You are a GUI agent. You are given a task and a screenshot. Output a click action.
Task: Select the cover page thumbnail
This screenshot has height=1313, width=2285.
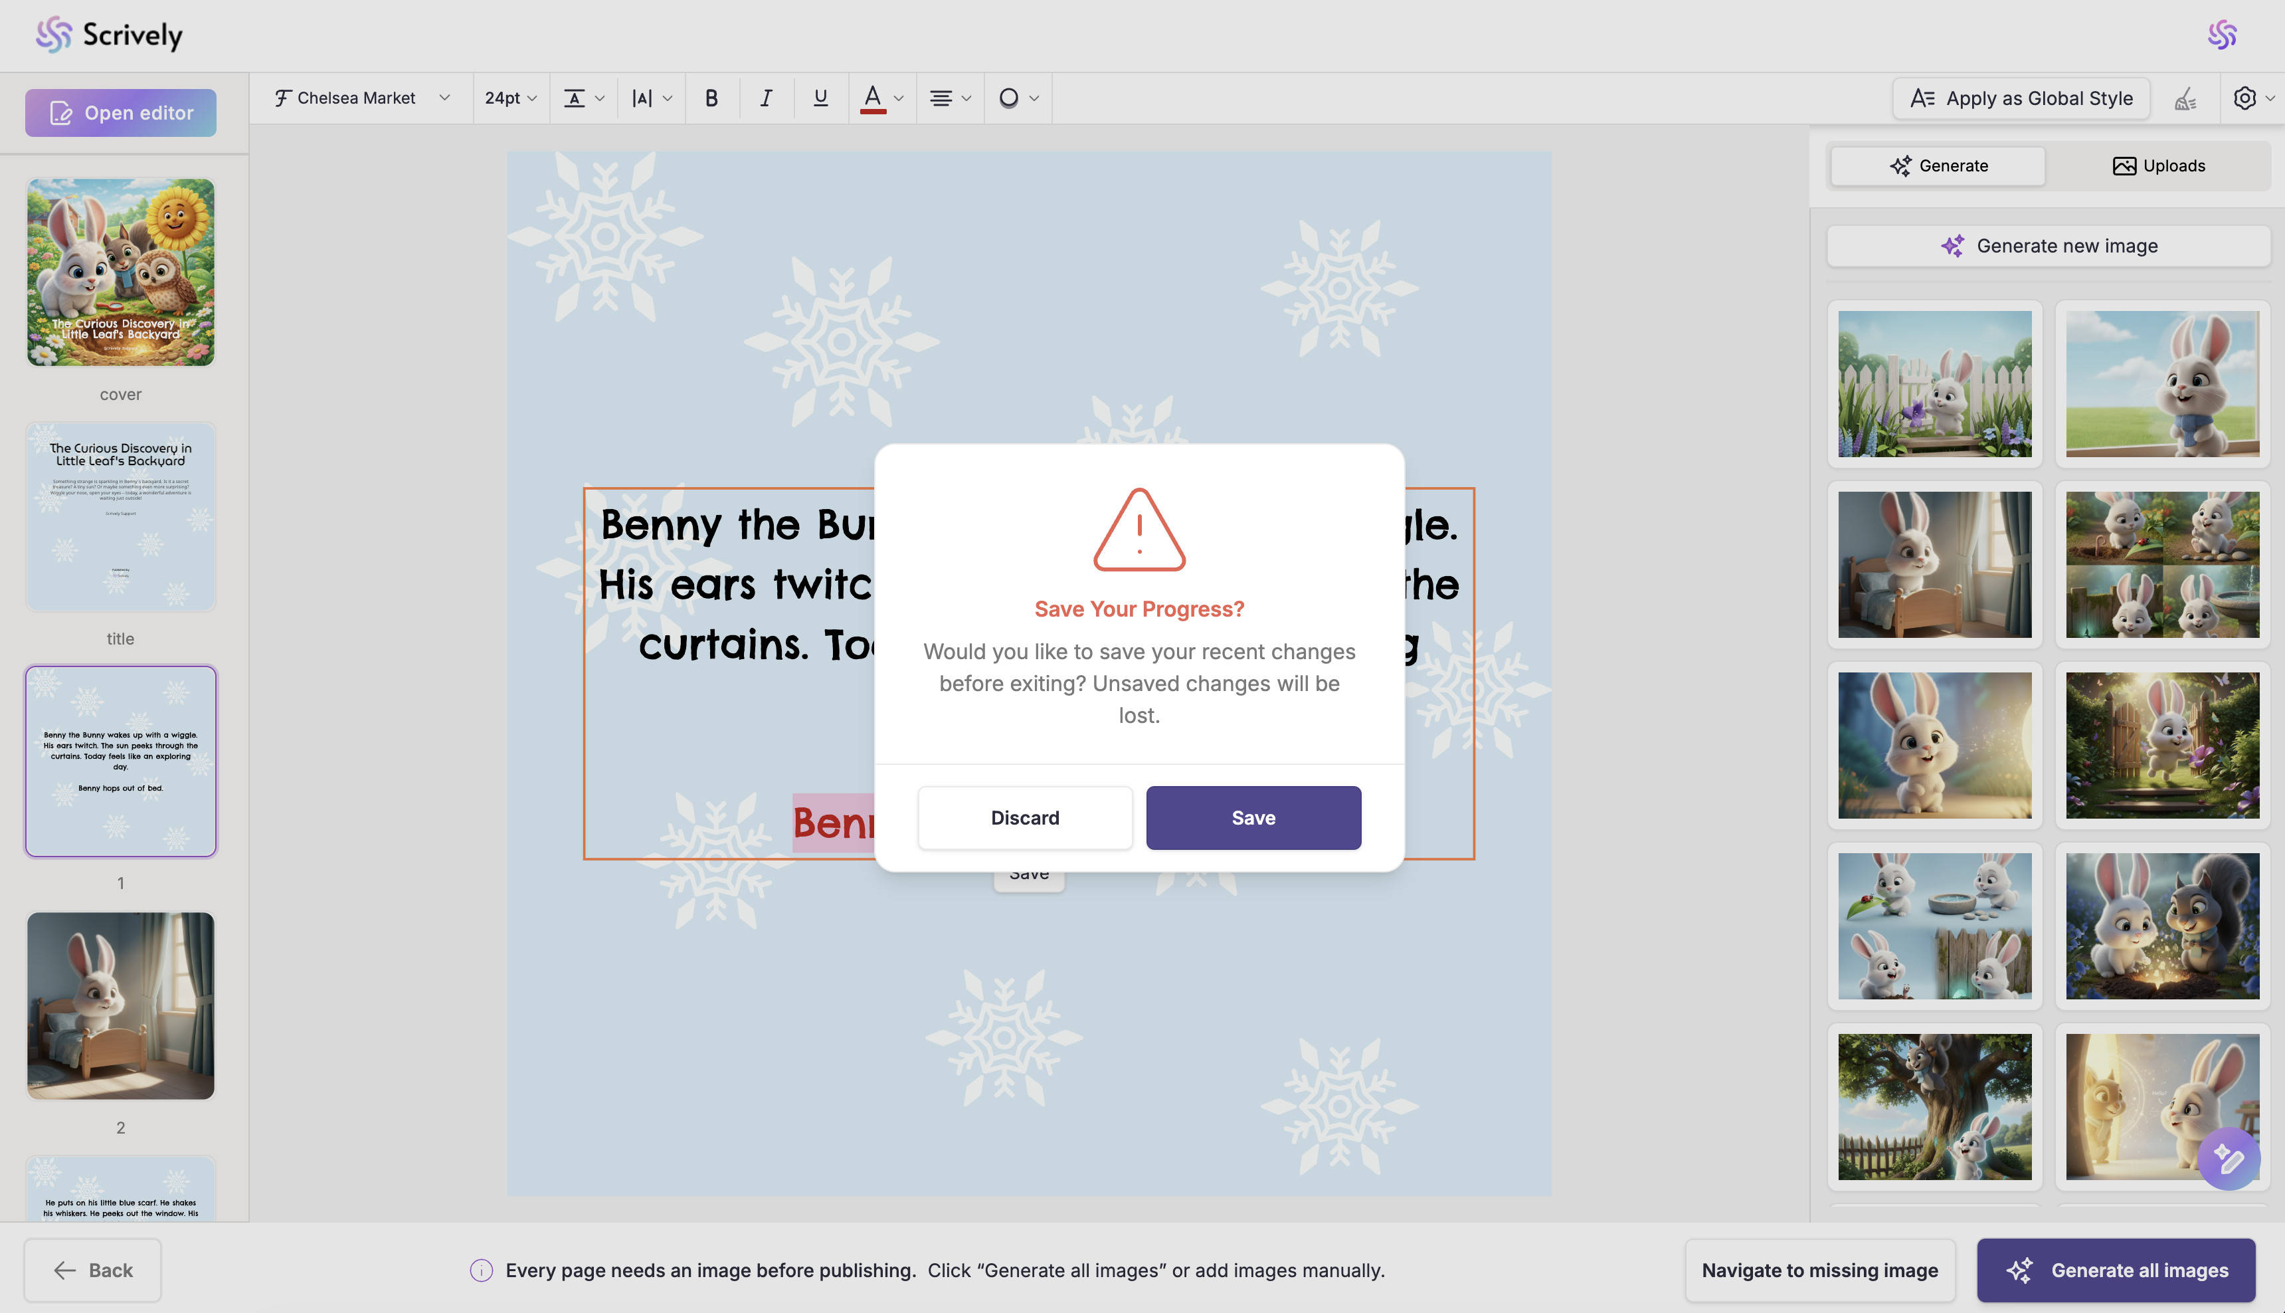click(x=121, y=271)
